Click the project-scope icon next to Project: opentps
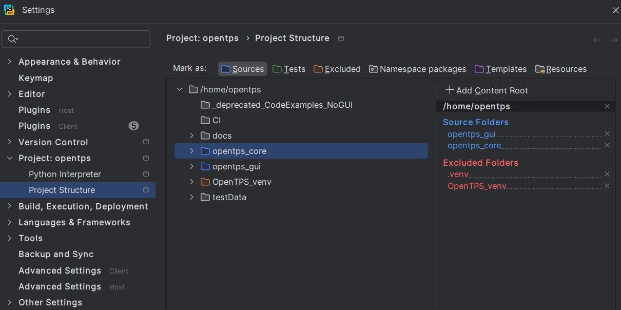Screen dimensions: 621x310 pos(146,158)
